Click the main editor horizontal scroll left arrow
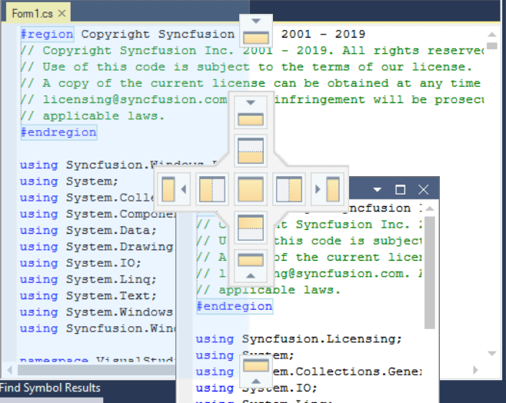506x403 pixels. (x=10, y=370)
